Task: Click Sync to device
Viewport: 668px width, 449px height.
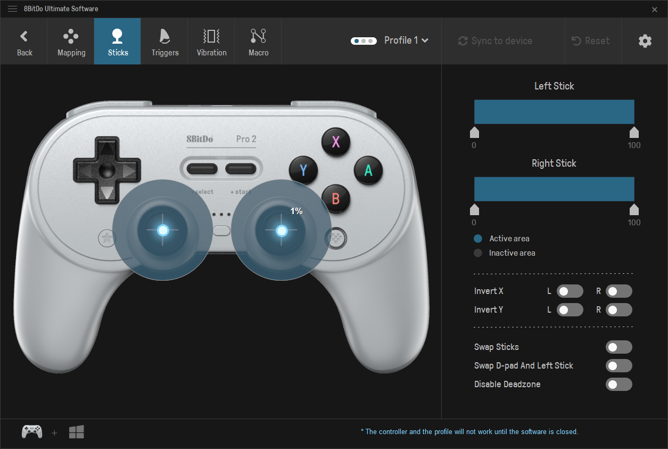Action: point(495,41)
